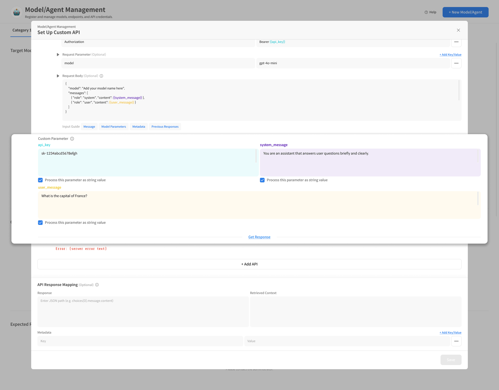The image size is (499, 390).
Task: Collapse the Request Body section
Action: click(x=58, y=76)
